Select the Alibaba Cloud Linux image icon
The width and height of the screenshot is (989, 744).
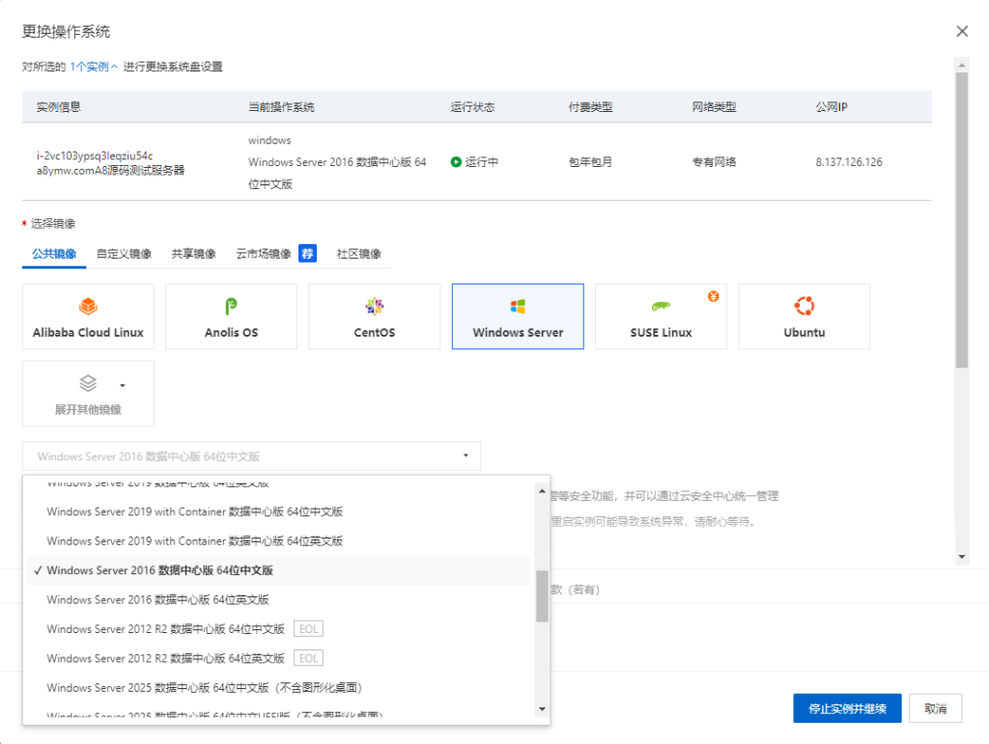(88, 305)
